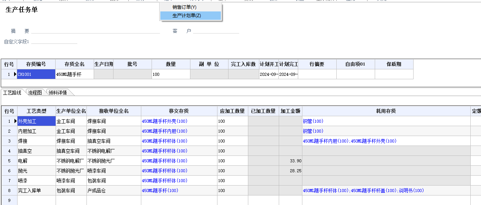Click the 数量 cell showing 100
481x205 pixels.
tap(171, 74)
